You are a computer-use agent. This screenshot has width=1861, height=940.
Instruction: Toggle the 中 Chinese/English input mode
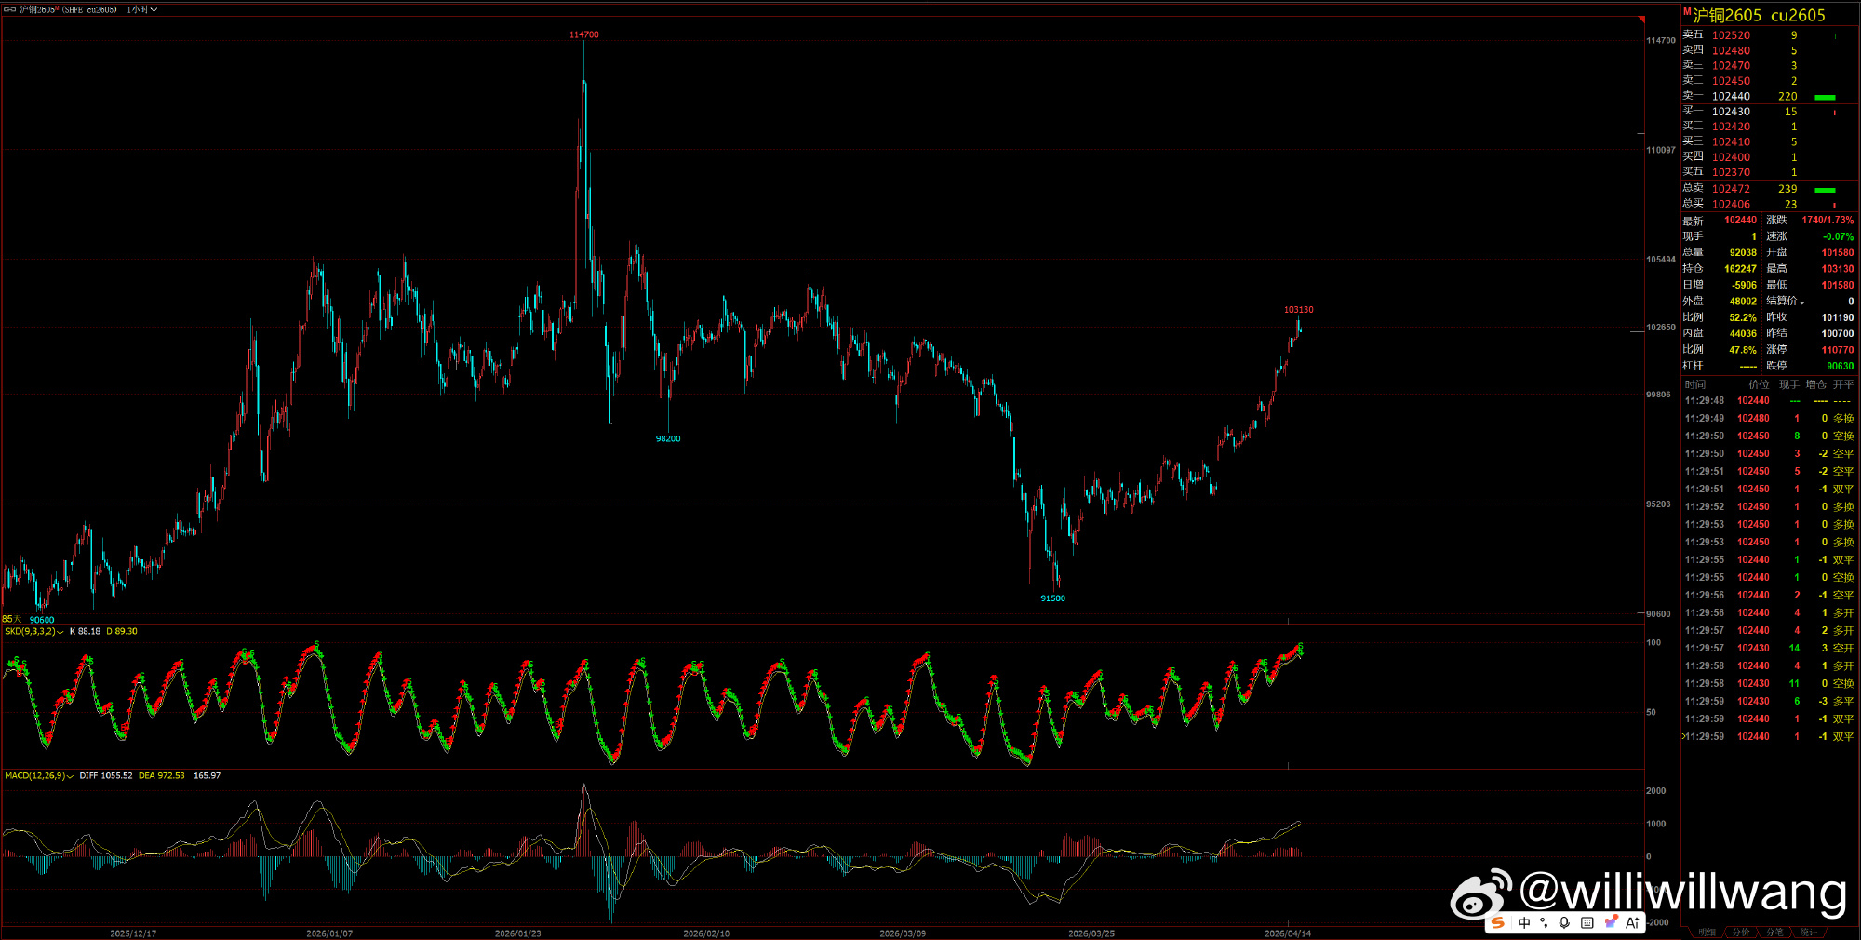tap(1523, 922)
